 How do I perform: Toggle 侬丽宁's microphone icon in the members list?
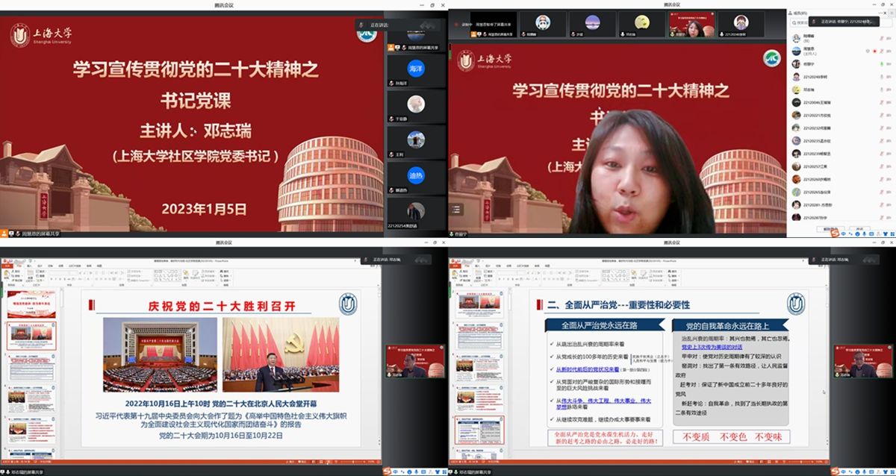[x=881, y=63]
